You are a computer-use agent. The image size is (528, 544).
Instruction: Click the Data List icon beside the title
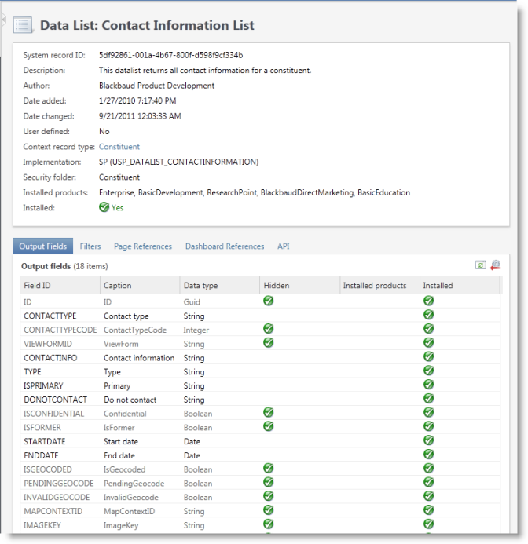24,26
